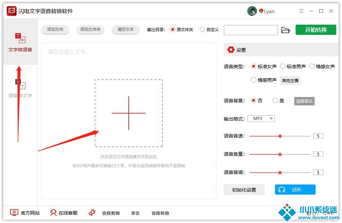Click the 添加文件 button
The height and width of the screenshot is (223, 342).
click(x=55, y=30)
